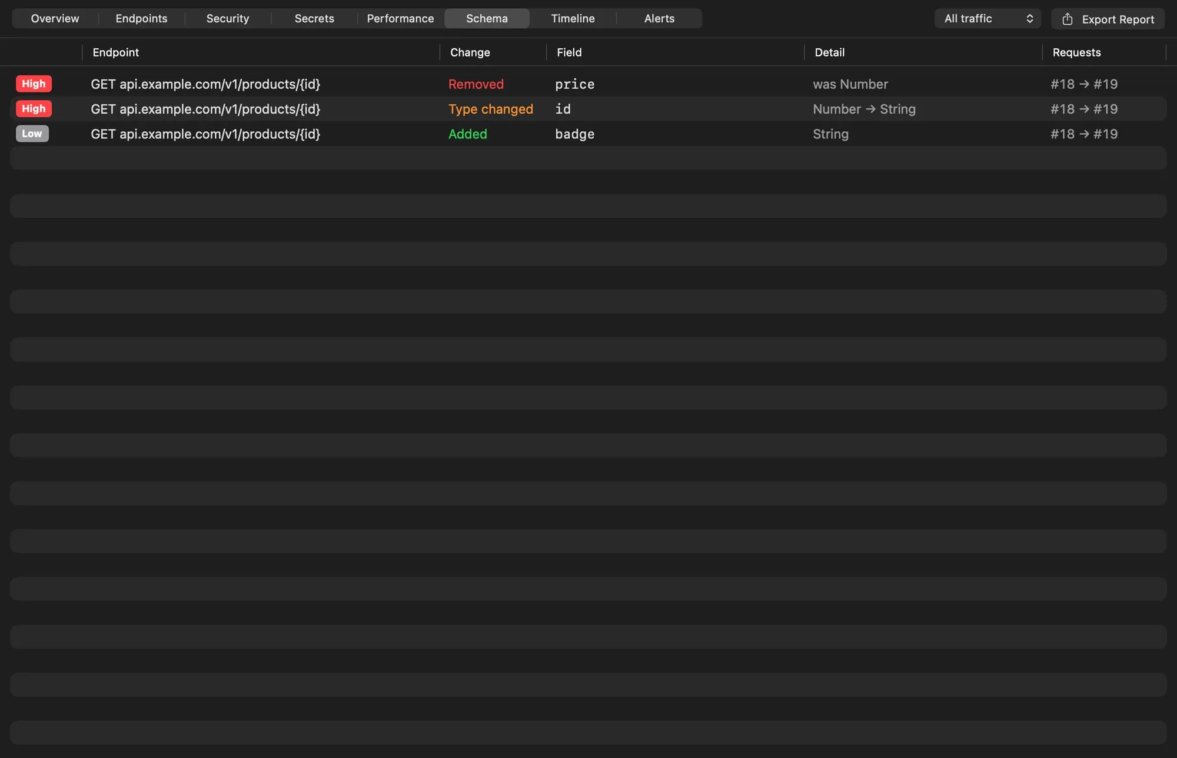Click the Export Report button
The image size is (1177, 758).
pyautogui.click(x=1108, y=19)
